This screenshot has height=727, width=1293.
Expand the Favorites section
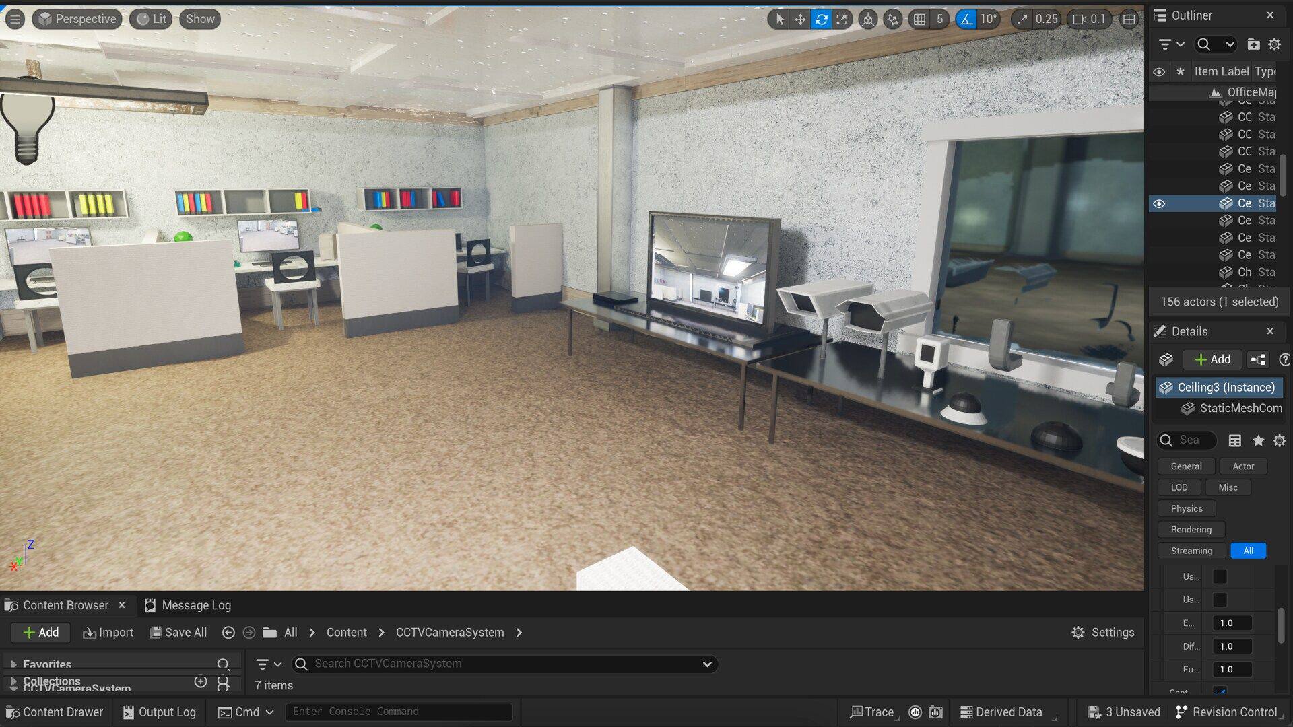[13, 664]
